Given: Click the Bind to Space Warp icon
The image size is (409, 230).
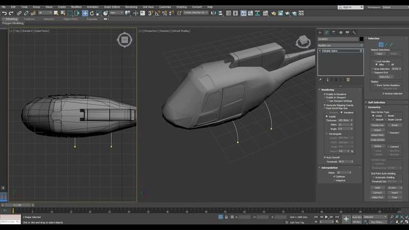Looking at the screenshot, I should coord(33,13).
